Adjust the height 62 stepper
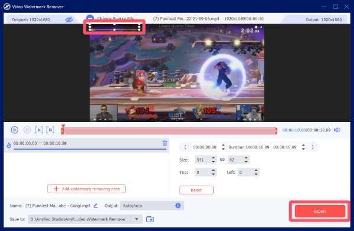The image size is (354, 231). click(x=246, y=160)
